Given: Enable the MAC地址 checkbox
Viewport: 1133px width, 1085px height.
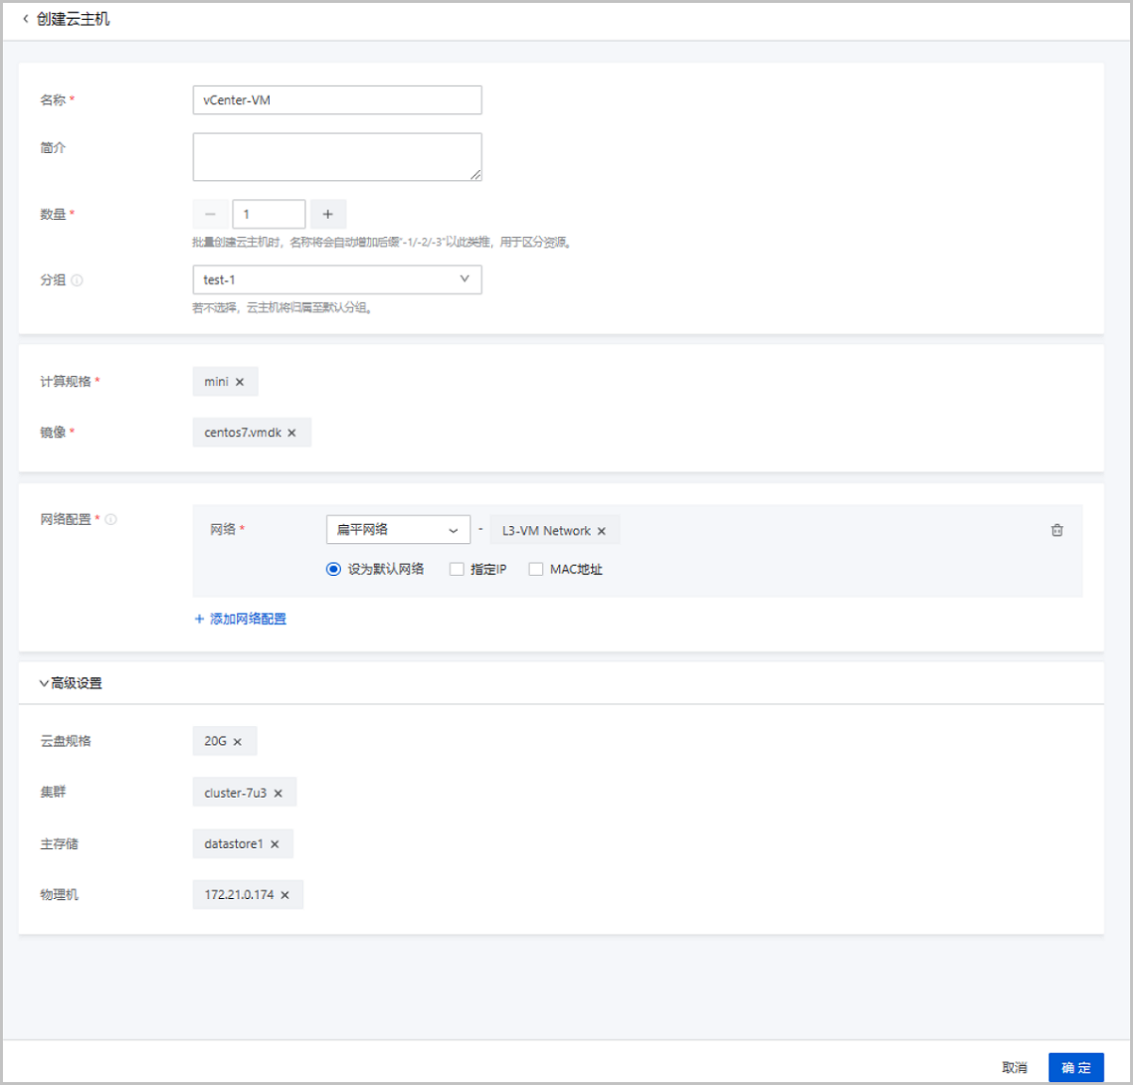Looking at the screenshot, I should pyautogui.click(x=535, y=569).
